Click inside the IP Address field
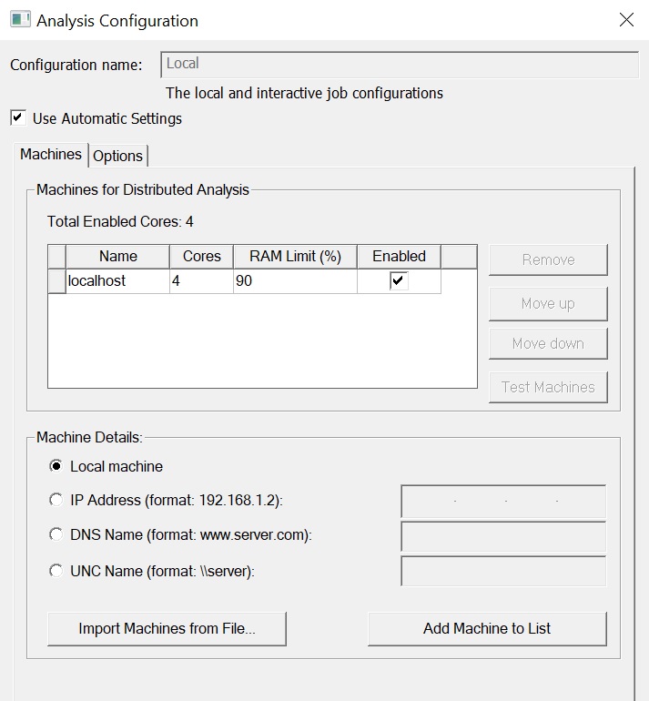649x701 pixels. [x=503, y=502]
